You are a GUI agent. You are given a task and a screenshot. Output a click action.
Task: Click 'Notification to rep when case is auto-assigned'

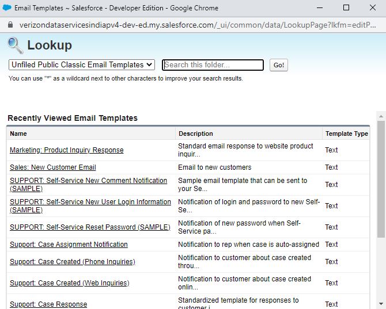[x=248, y=245]
